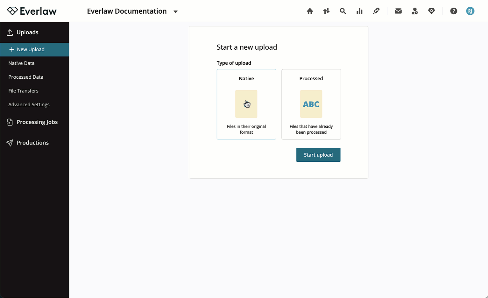Open Advanced Settings in the sidebar
The image size is (488, 298).
point(29,104)
